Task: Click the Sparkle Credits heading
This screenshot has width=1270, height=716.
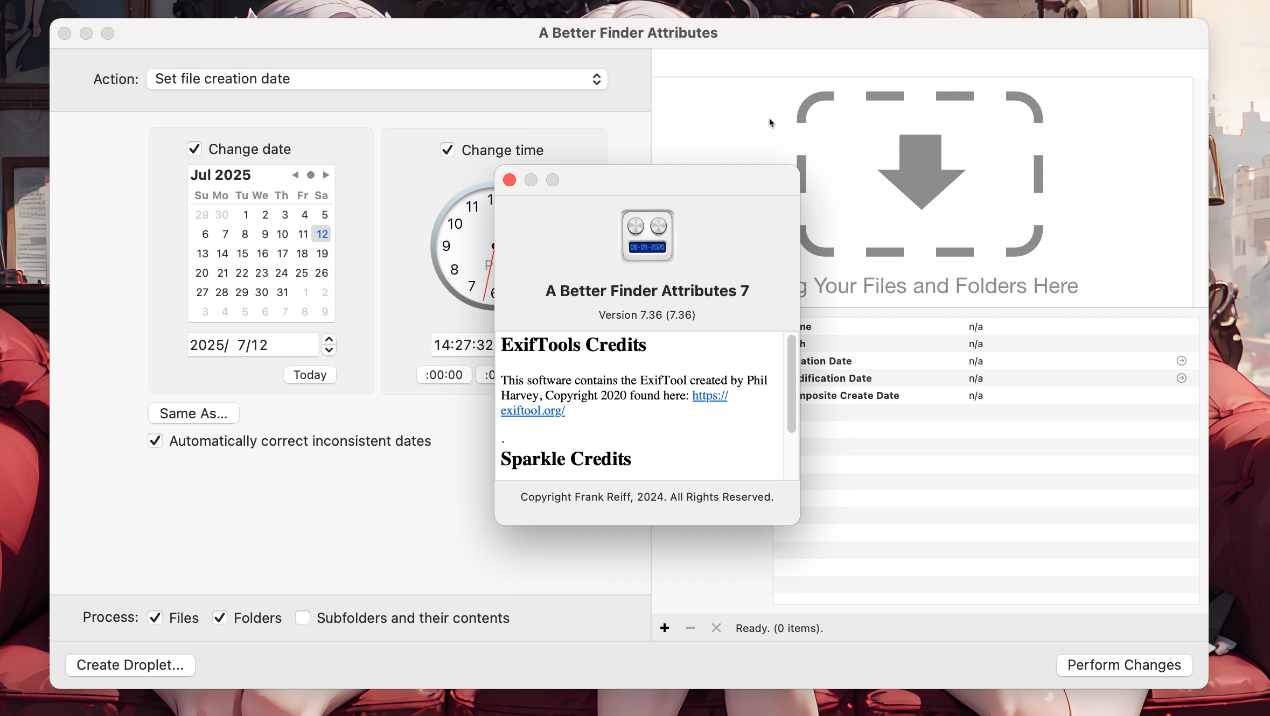Action: 566,459
